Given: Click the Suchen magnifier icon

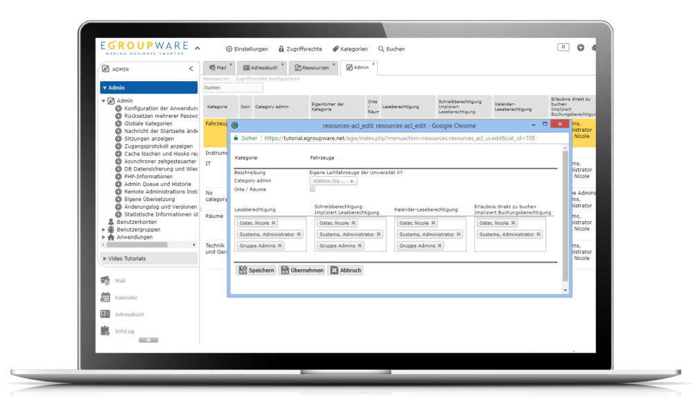Looking at the screenshot, I should (x=381, y=49).
